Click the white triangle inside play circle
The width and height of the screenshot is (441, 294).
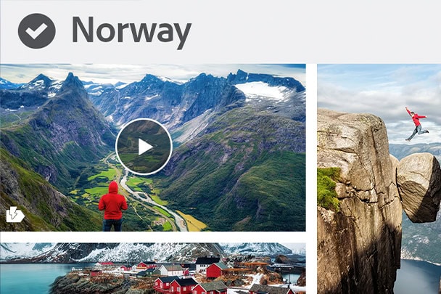[x=145, y=147]
